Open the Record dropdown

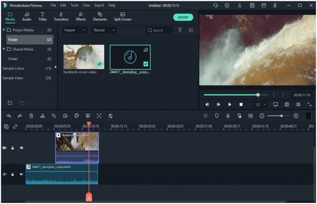(x=104, y=30)
